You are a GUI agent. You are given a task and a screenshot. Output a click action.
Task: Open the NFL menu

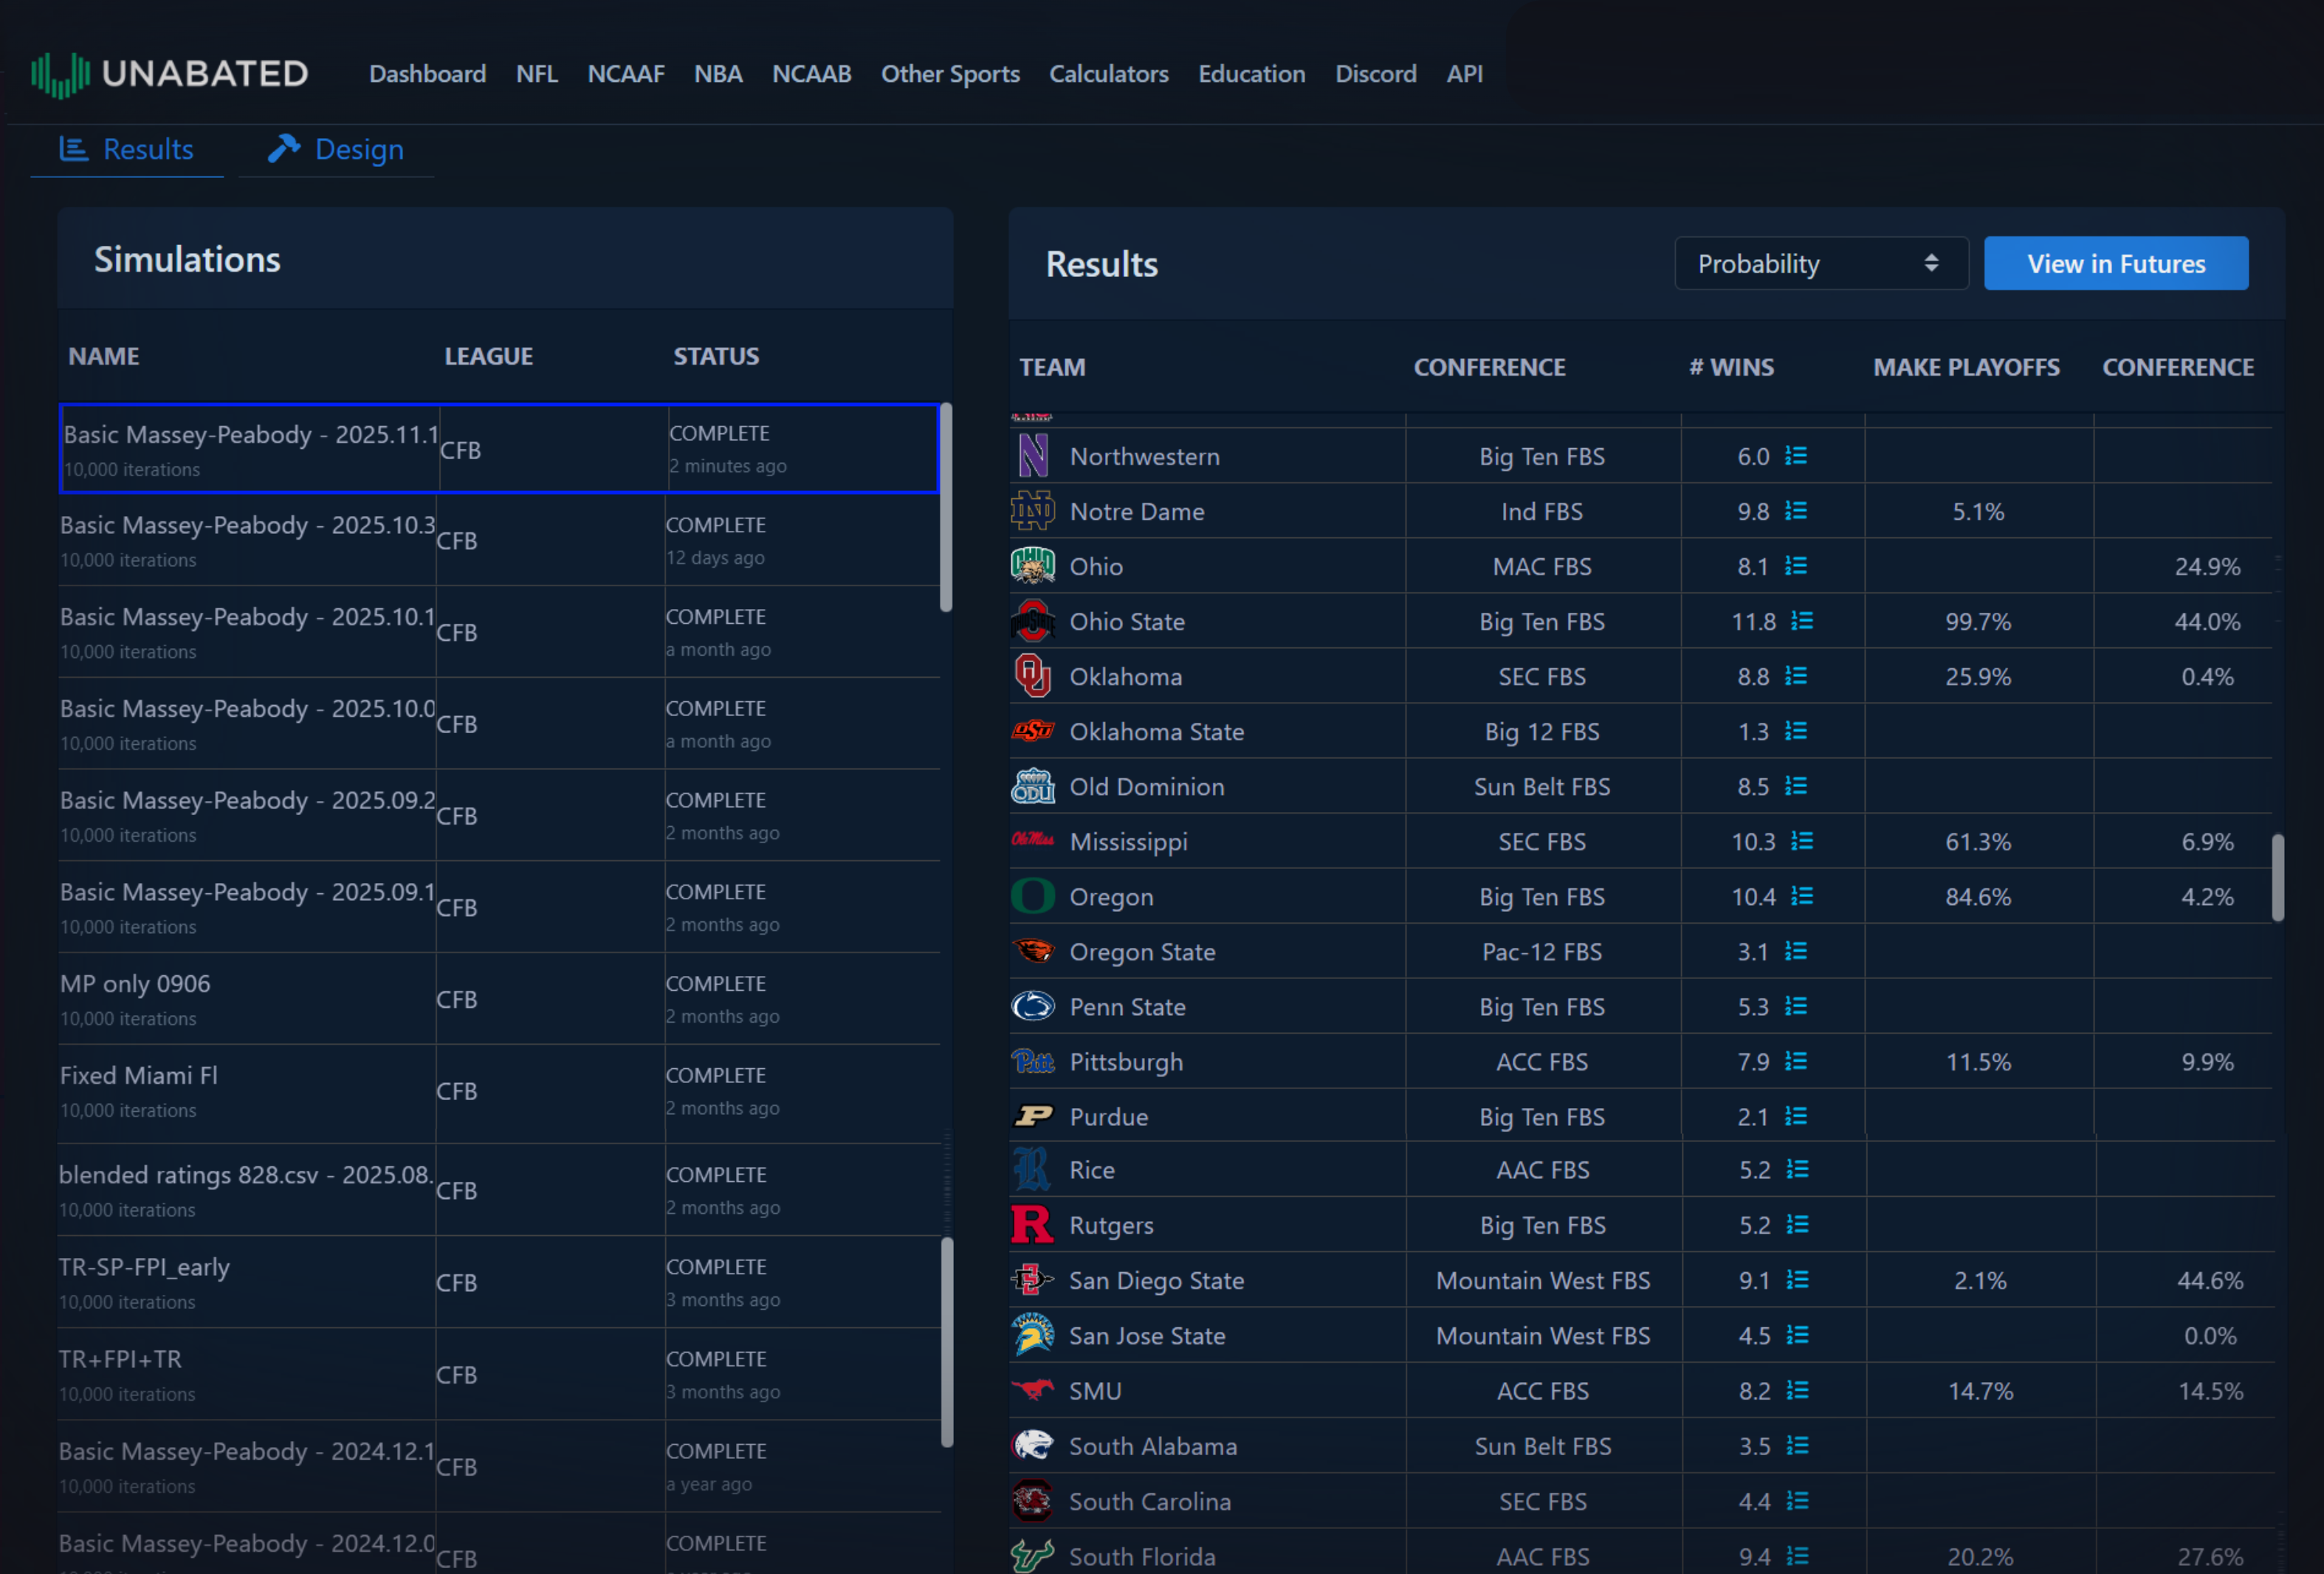click(x=537, y=74)
